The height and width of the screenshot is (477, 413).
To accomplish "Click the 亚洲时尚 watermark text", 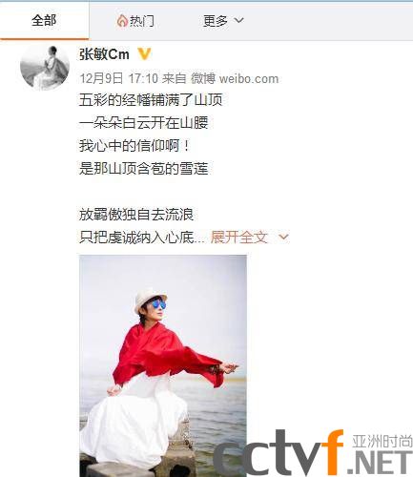I will [382, 442].
